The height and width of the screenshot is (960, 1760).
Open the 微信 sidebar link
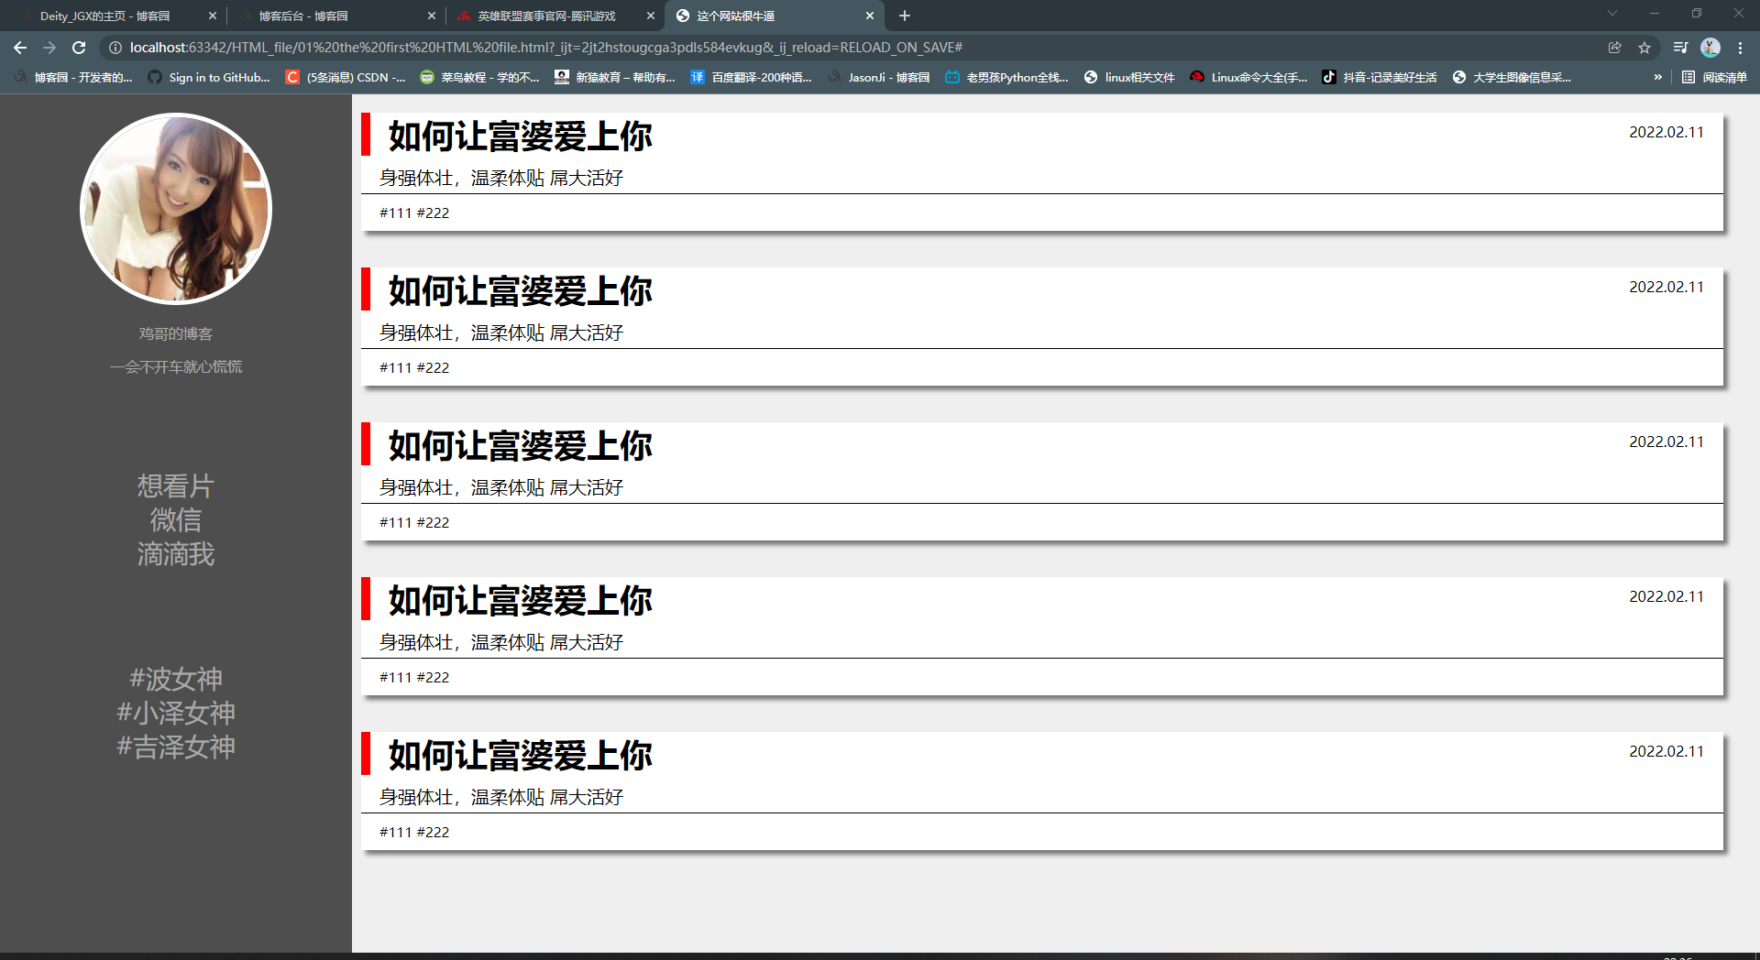(x=176, y=520)
